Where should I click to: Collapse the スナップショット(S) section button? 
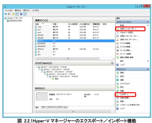click(112, 63)
